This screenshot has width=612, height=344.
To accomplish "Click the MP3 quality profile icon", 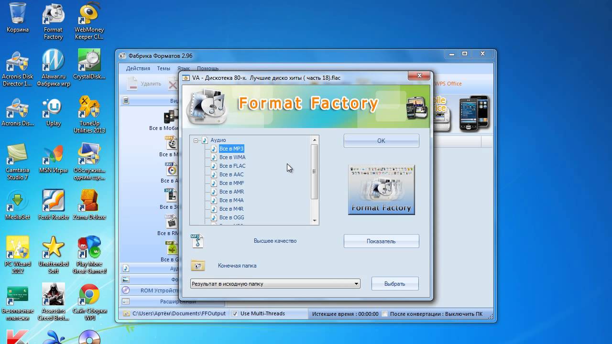I will (x=197, y=241).
